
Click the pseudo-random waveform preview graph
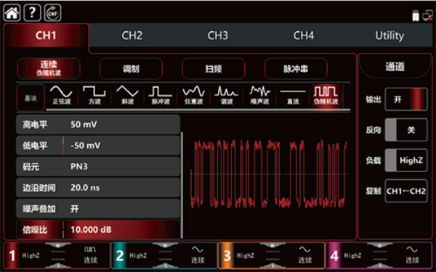[269, 174]
